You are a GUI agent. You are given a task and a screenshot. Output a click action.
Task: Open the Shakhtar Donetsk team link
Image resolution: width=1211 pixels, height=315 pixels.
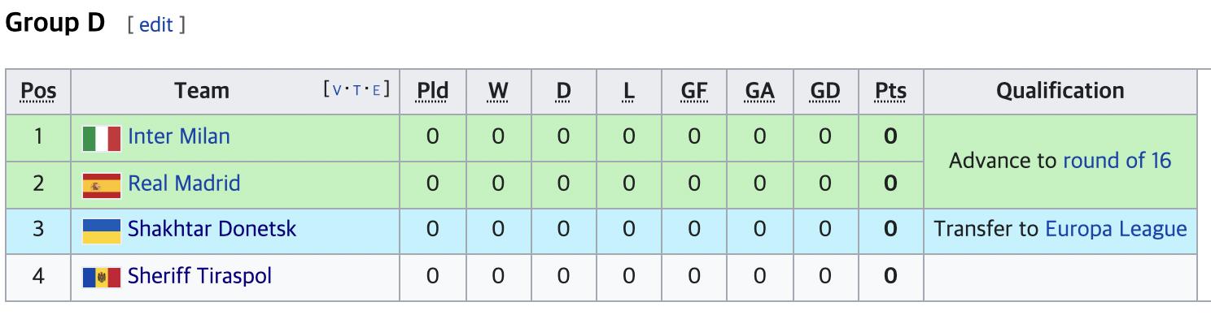tap(212, 229)
